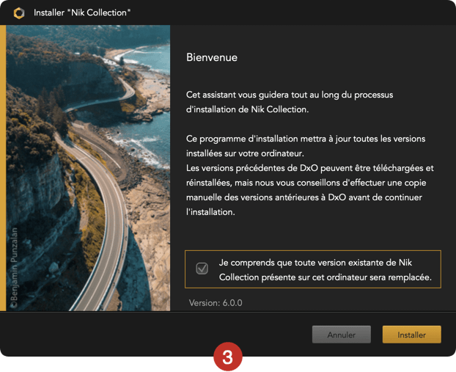The width and height of the screenshot is (456, 372).
Task: Click the 'Je comprends que toute version' label
Action: [325, 270]
